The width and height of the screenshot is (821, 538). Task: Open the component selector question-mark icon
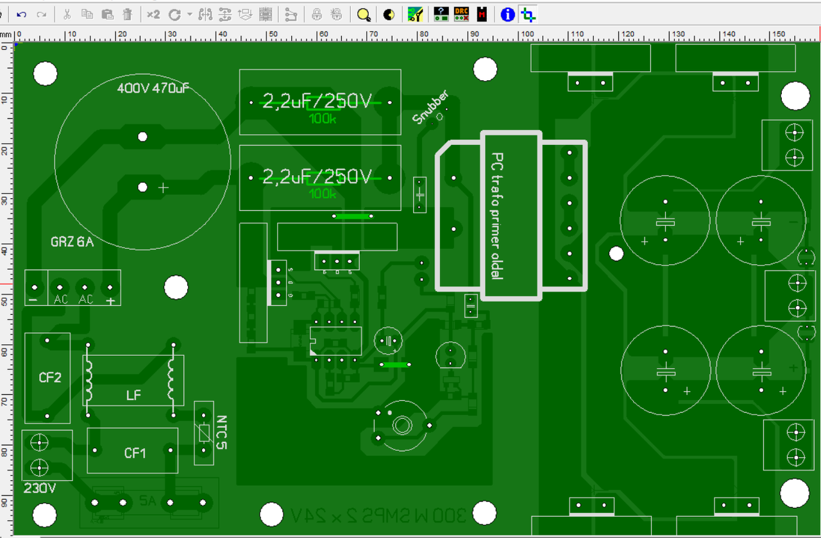click(x=441, y=14)
